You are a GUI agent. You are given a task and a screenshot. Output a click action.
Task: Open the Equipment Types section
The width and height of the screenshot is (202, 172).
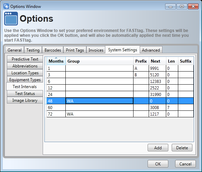(x=25, y=80)
